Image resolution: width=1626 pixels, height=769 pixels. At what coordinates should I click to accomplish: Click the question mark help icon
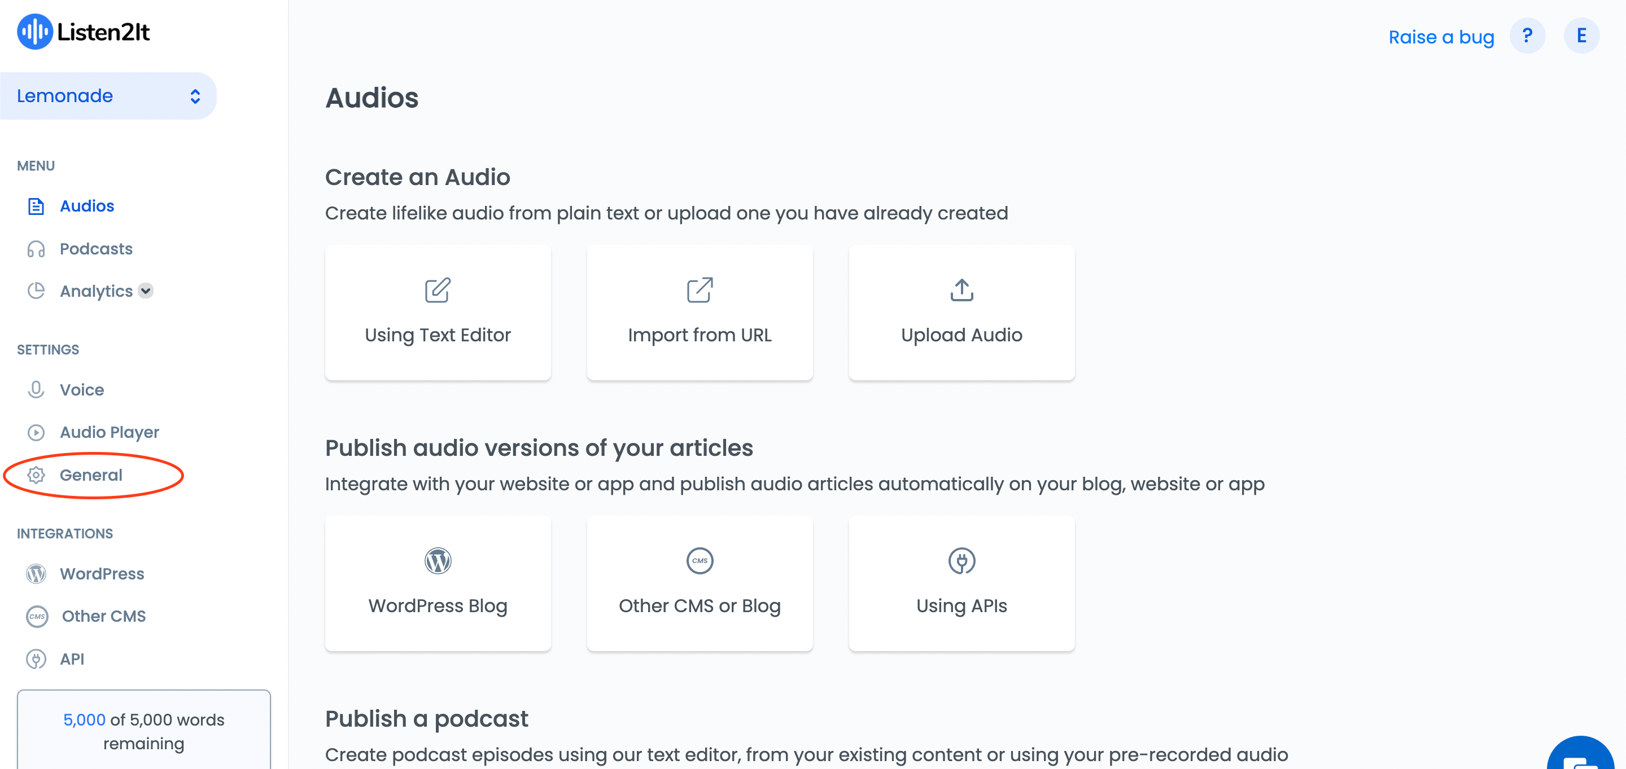[1527, 36]
